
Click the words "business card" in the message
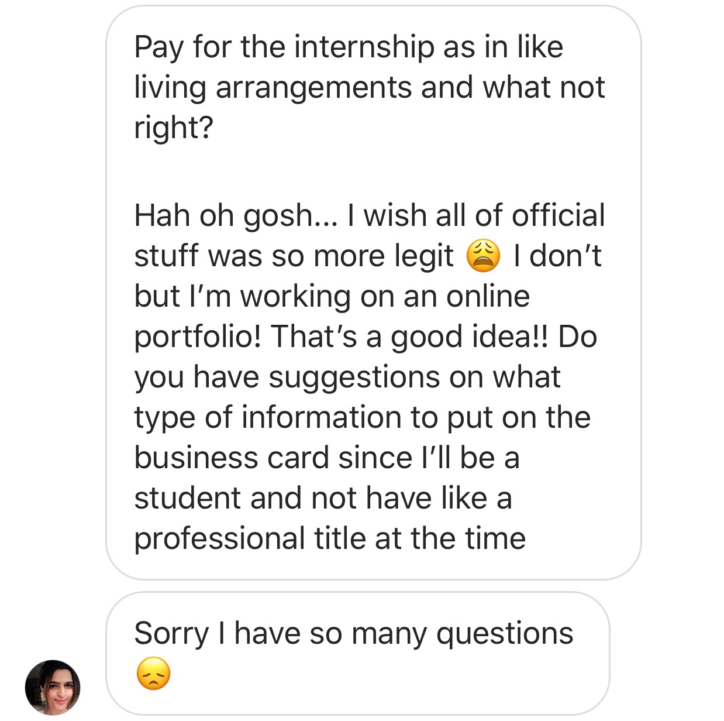(x=232, y=458)
